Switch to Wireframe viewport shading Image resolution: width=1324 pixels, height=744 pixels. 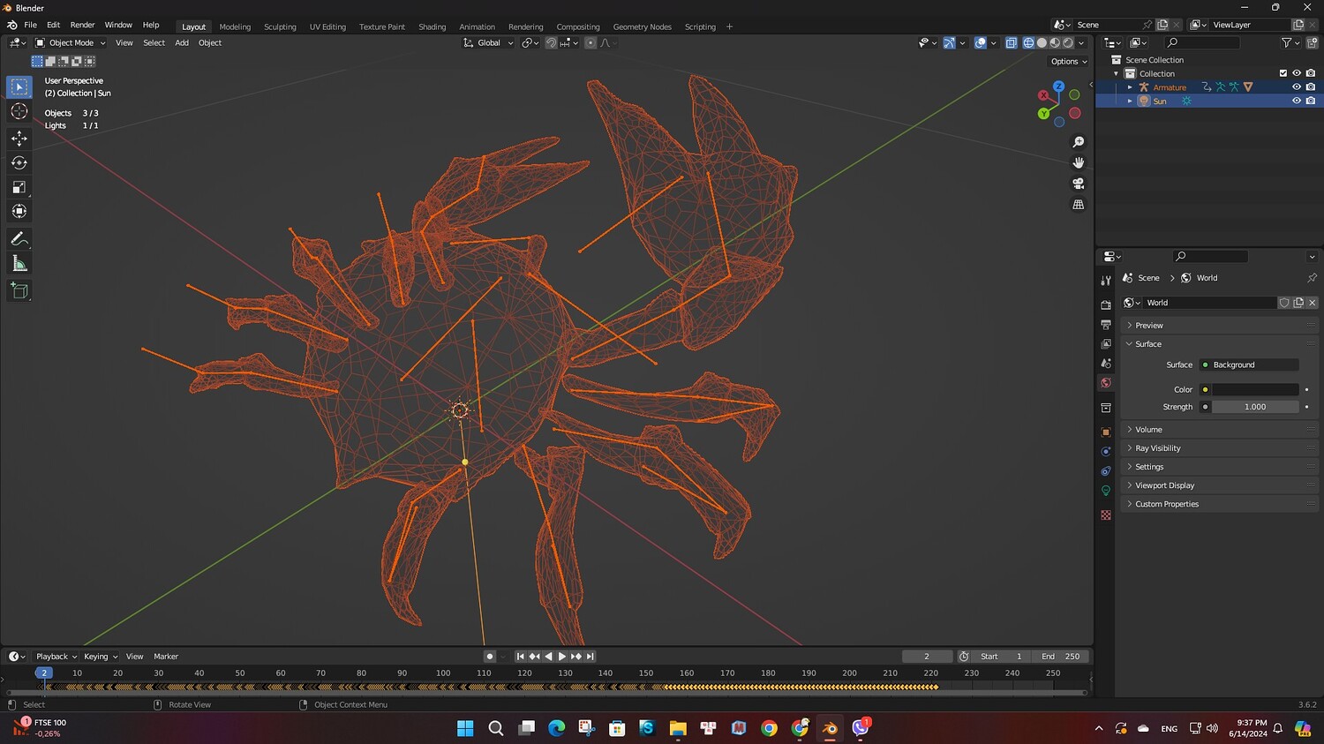(x=1028, y=42)
